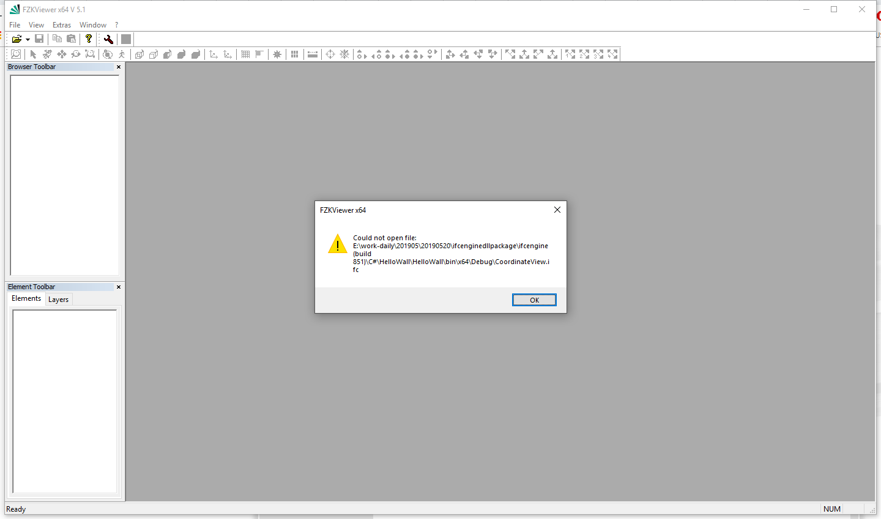Viewport: 881px width, 519px height.
Task: Open the dropdown arrow beside the Open icon
Action: (x=26, y=39)
